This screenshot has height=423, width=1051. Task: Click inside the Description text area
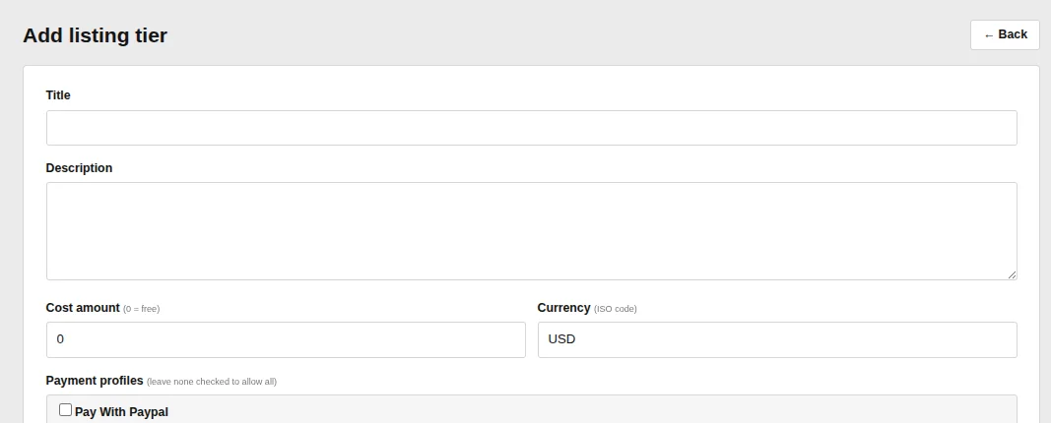pyautogui.click(x=532, y=231)
